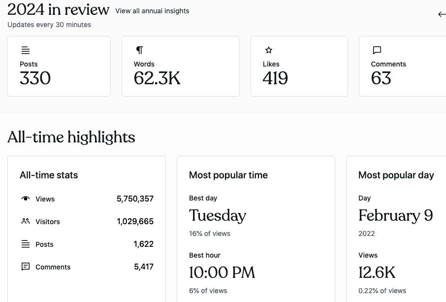
Task: Click the all-time Comments bubble icon
Action: [x=26, y=267]
